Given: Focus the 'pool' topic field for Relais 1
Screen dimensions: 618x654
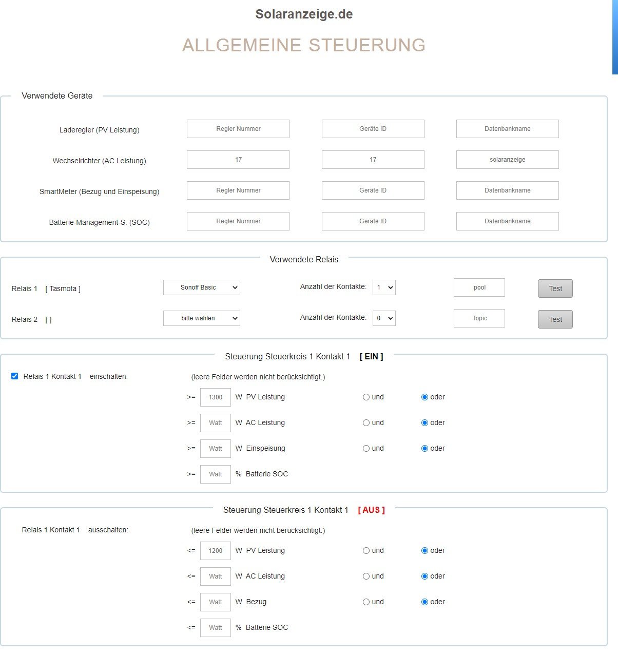Looking at the screenshot, I should click(x=479, y=287).
